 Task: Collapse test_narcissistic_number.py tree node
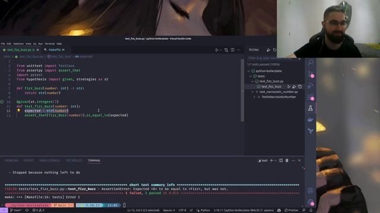tap(252, 92)
